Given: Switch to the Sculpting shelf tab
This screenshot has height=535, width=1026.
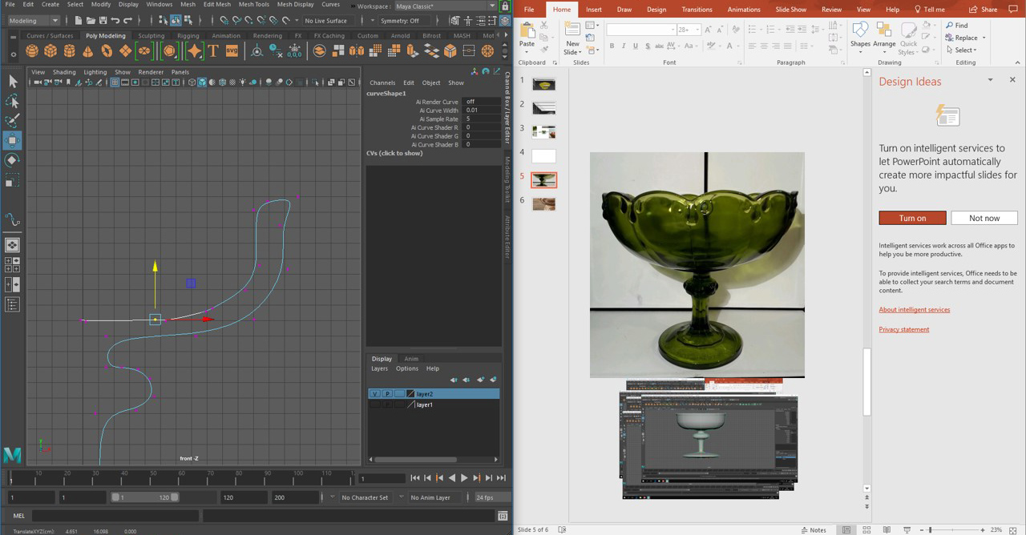Looking at the screenshot, I should coord(151,35).
